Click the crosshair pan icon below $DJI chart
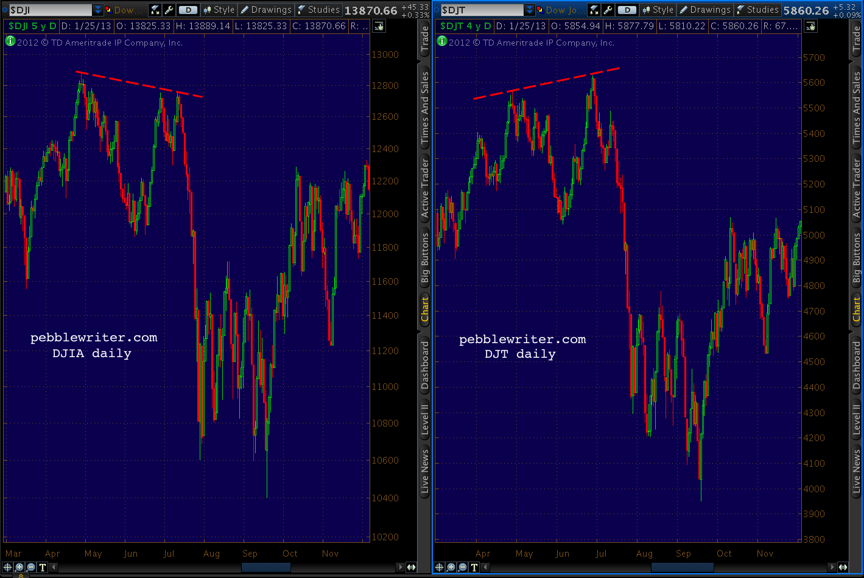Image resolution: width=864 pixels, height=578 pixels. coord(8,567)
